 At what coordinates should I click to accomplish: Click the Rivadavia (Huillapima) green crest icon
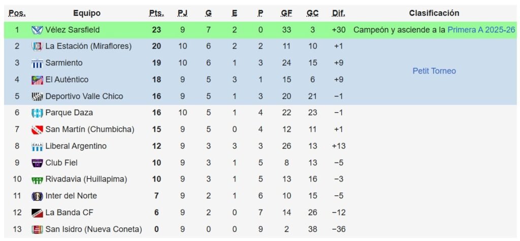point(37,180)
